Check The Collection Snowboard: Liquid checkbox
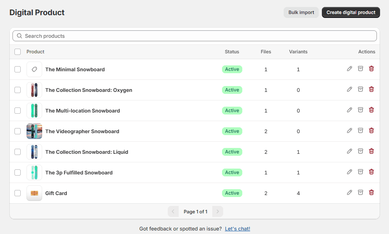 (18, 152)
